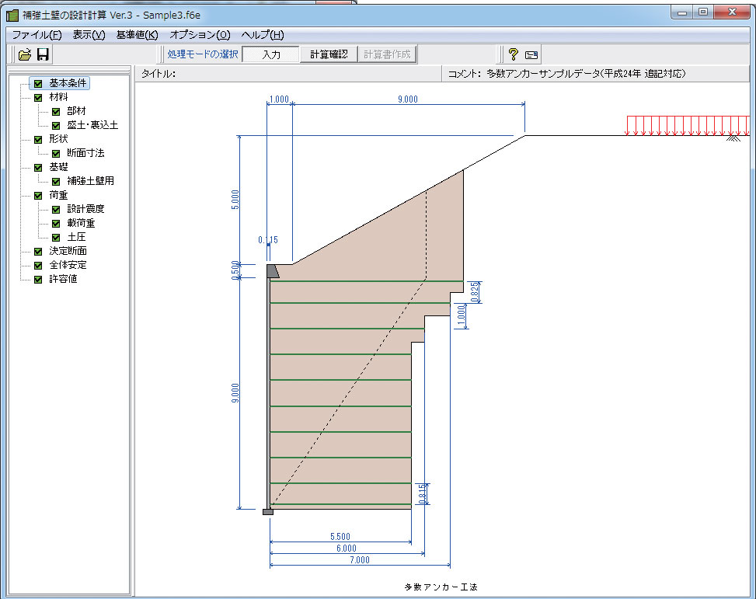The height and width of the screenshot is (599, 756).
Task: Click the 6.000 bottom width dimension
Action: [347, 549]
